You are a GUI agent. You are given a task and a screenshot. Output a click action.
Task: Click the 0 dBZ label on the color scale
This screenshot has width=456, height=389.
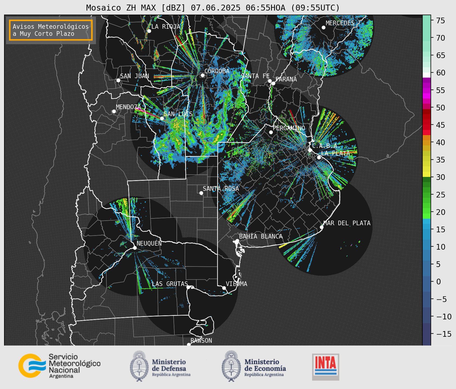tap(438, 282)
